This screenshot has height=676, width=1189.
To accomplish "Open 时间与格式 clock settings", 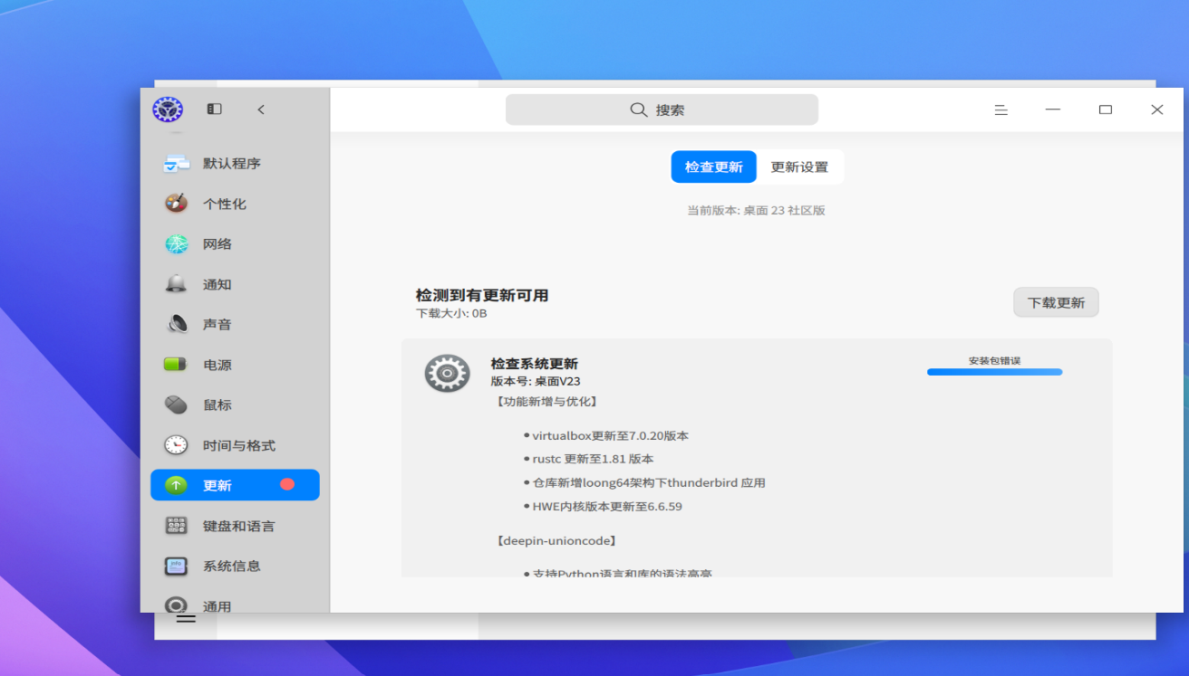I will pos(235,445).
